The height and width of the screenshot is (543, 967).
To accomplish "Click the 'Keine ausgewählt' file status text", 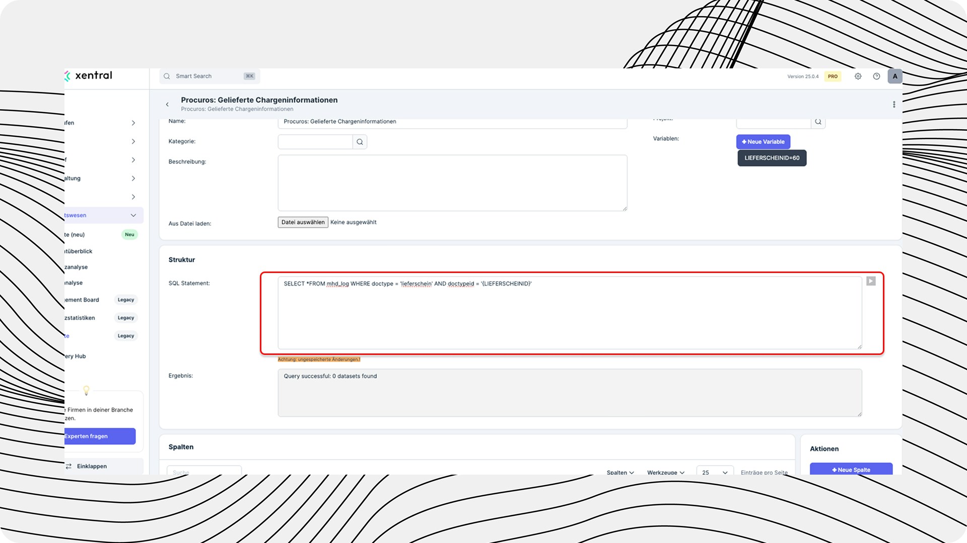I will 353,222.
